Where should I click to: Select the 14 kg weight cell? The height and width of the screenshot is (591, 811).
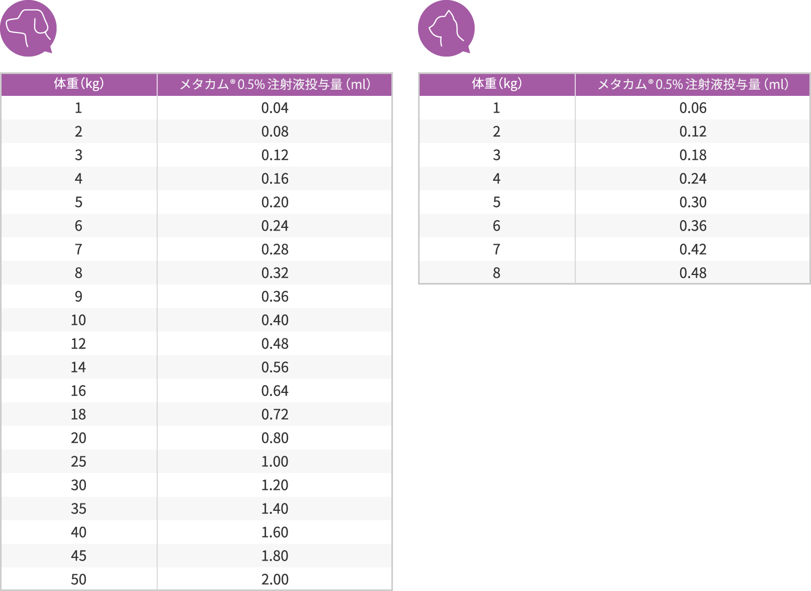[79, 367]
